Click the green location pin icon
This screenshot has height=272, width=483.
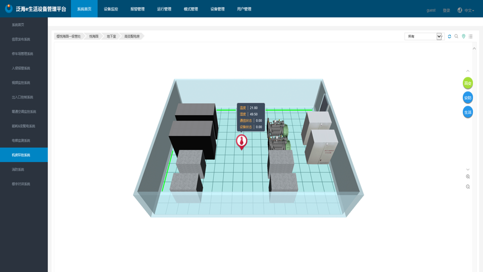pos(463,37)
